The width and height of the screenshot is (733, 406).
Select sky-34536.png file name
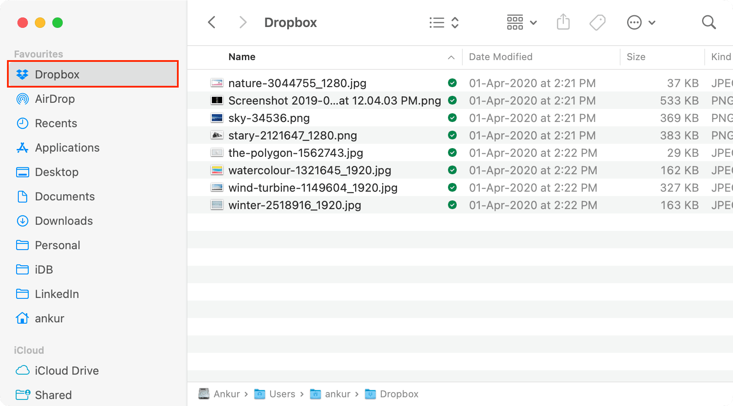269,118
